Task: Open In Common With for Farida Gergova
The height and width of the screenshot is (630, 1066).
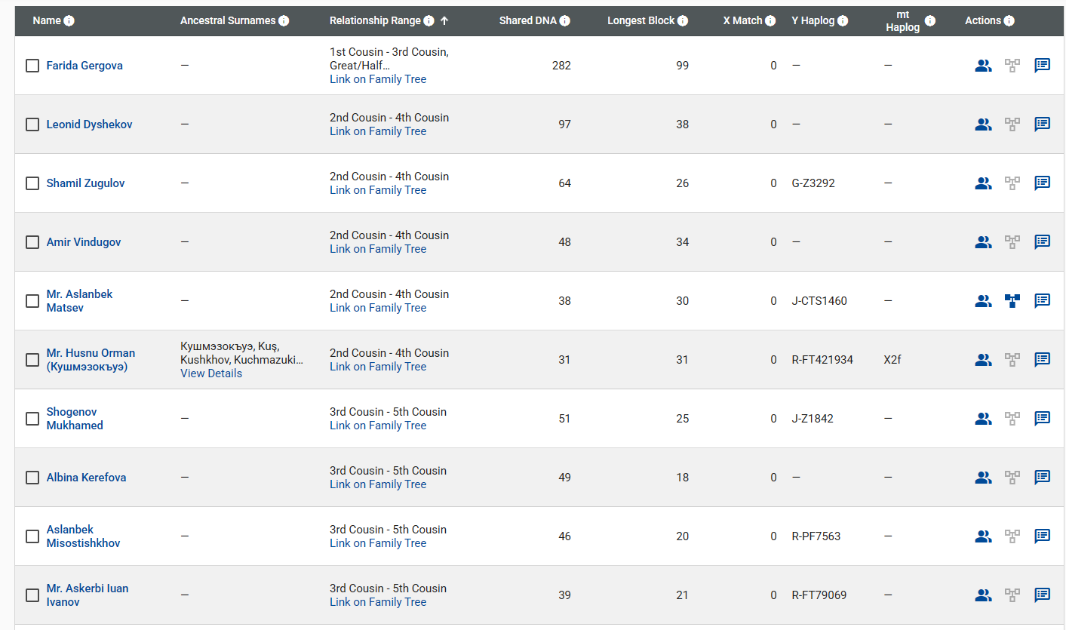Action: coord(983,66)
